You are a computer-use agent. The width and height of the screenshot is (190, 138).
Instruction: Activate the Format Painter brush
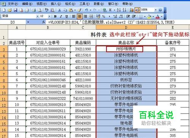80,10
